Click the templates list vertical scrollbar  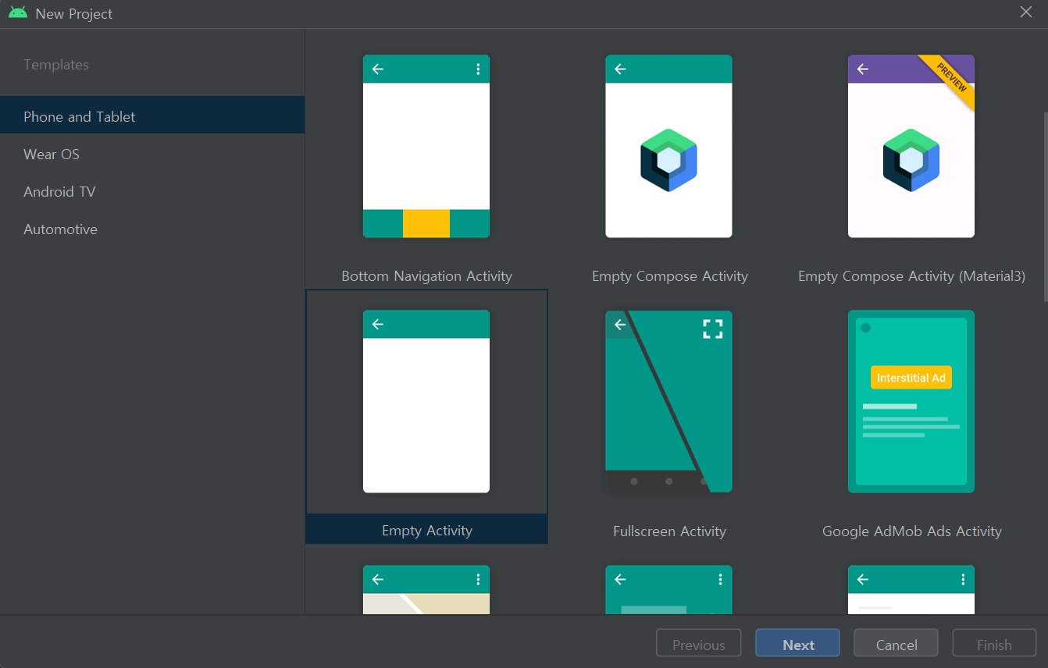click(1044, 207)
